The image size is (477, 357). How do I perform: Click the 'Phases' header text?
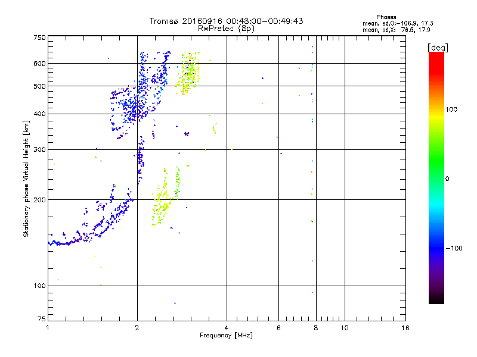click(386, 17)
